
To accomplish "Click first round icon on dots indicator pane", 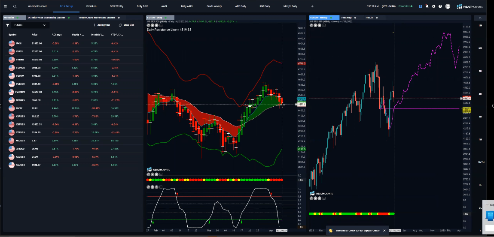I will [x=149, y=174].
